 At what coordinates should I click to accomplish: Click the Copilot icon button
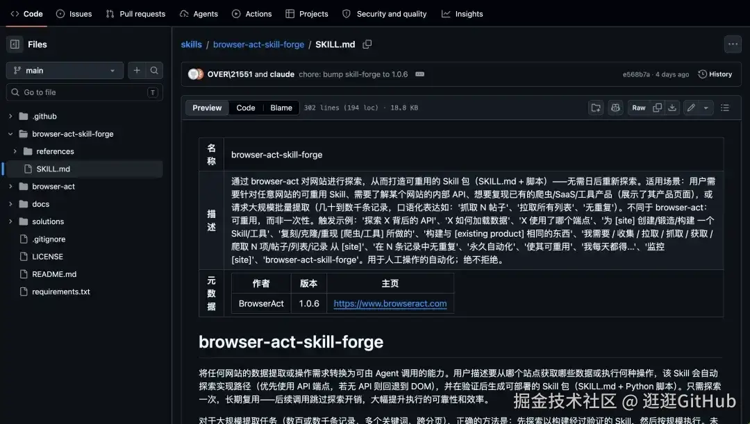click(615, 108)
